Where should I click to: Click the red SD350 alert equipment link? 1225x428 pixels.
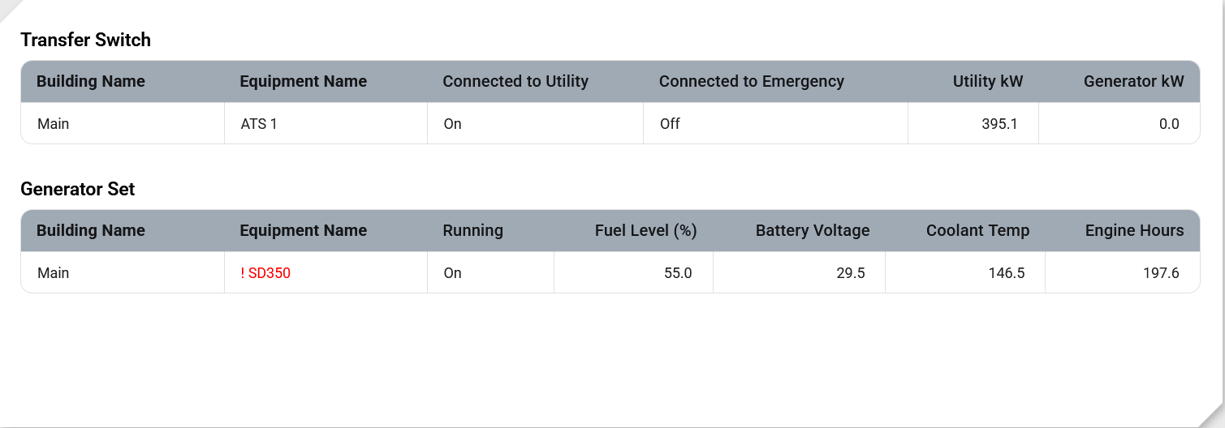[x=265, y=273]
